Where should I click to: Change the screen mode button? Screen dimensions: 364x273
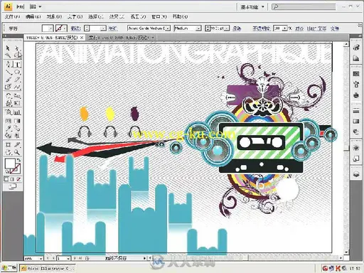click(13, 187)
